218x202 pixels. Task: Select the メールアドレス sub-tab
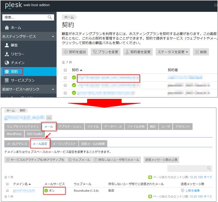17,144
